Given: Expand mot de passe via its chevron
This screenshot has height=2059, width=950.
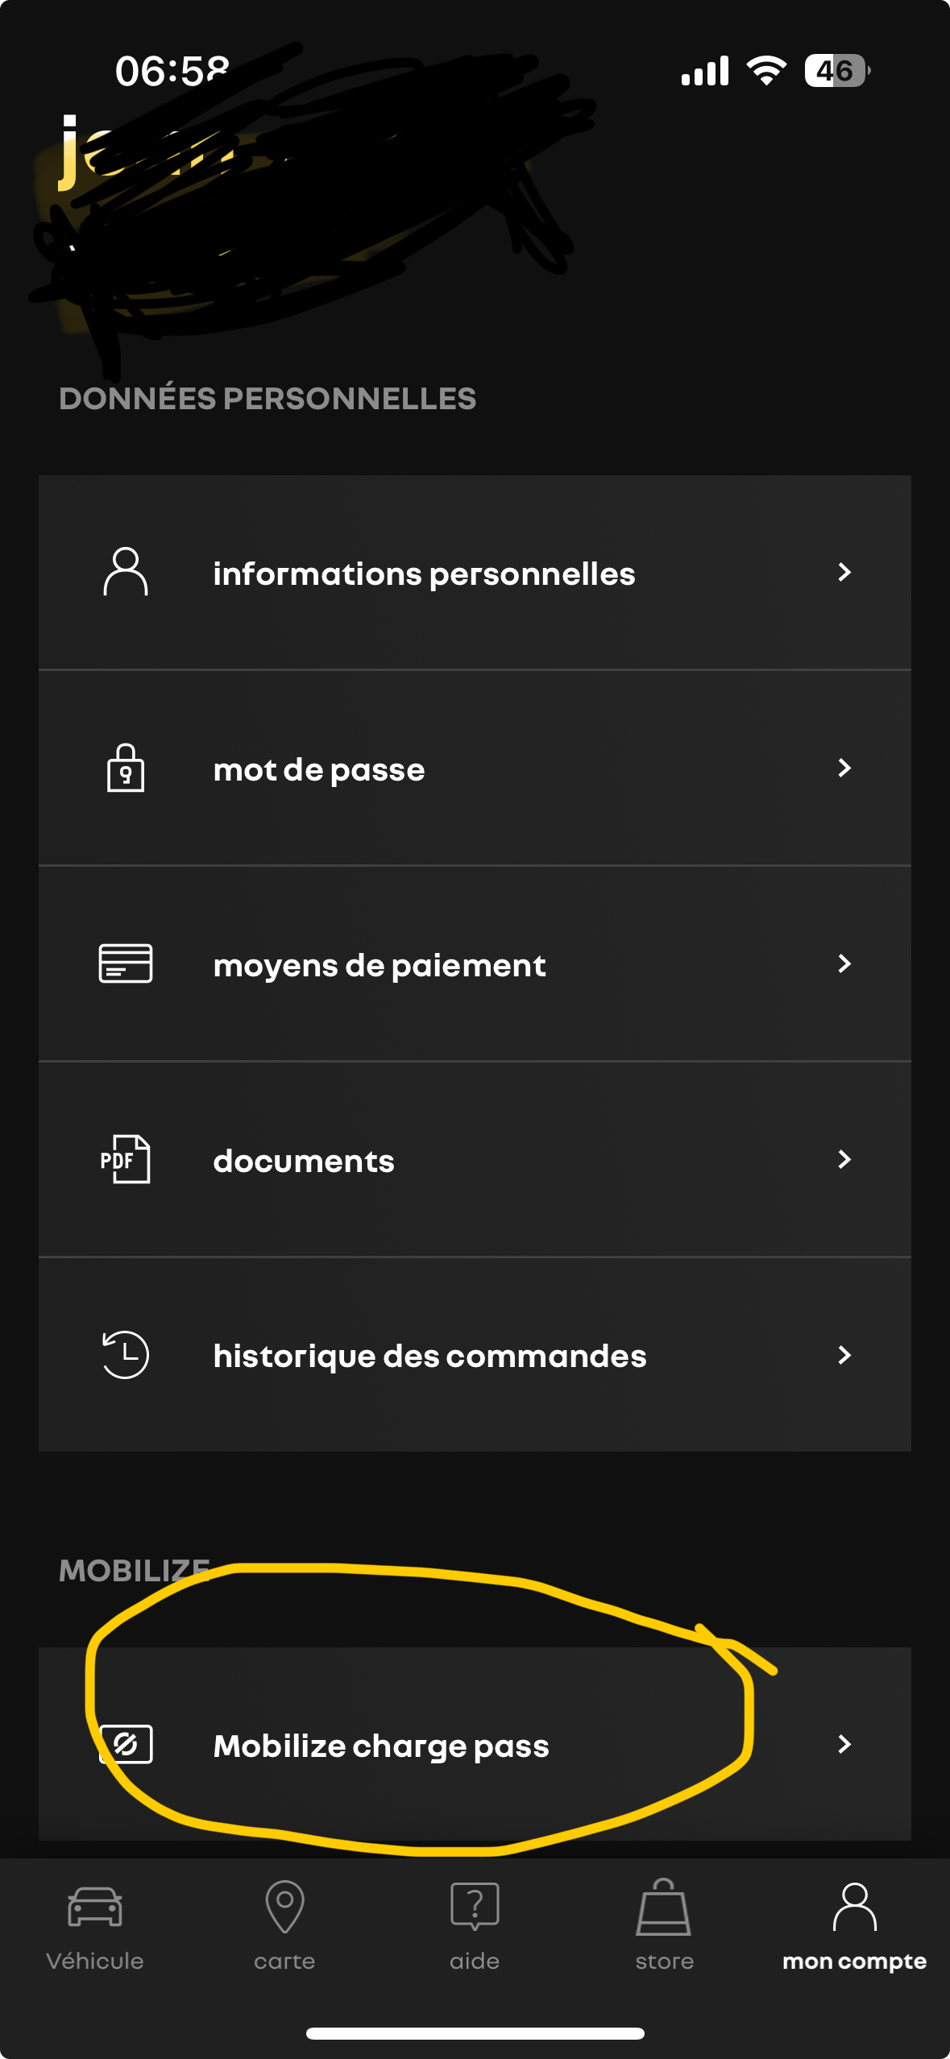Looking at the screenshot, I should coord(844,768).
